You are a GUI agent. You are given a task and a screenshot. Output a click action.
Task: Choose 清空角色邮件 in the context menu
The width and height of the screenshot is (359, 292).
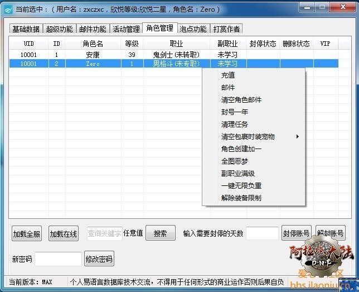(x=241, y=100)
